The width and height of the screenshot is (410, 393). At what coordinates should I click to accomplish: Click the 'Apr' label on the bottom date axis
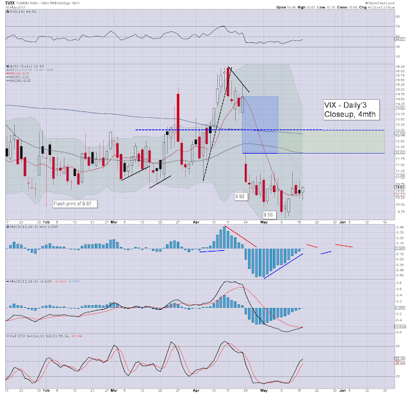point(196,390)
